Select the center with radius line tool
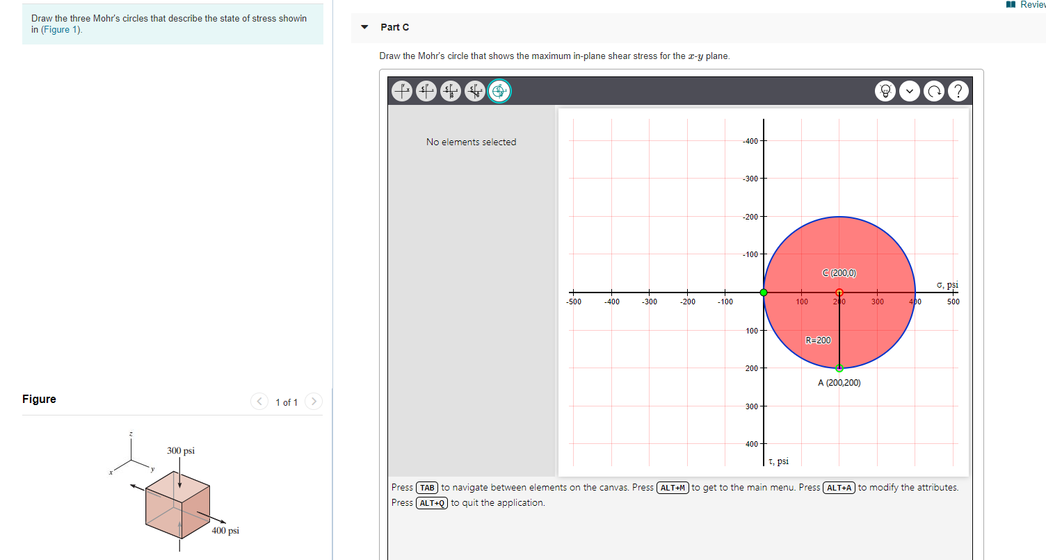The height and width of the screenshot is (560, 1046). [476, 91]
